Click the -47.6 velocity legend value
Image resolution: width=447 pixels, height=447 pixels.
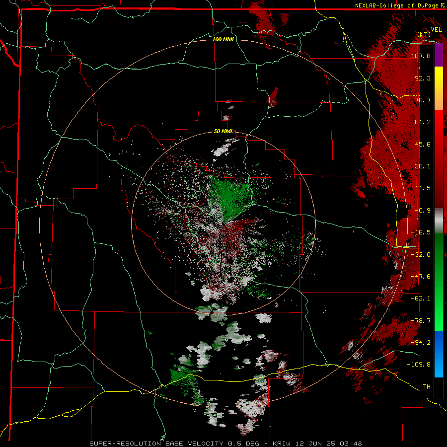[421, 277]
